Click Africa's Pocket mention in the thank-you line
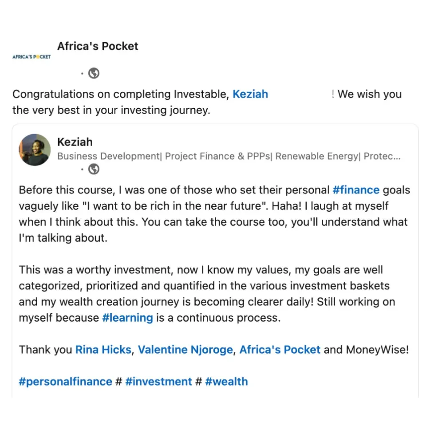Screen dimensions: 426x426 click(280, 350)
